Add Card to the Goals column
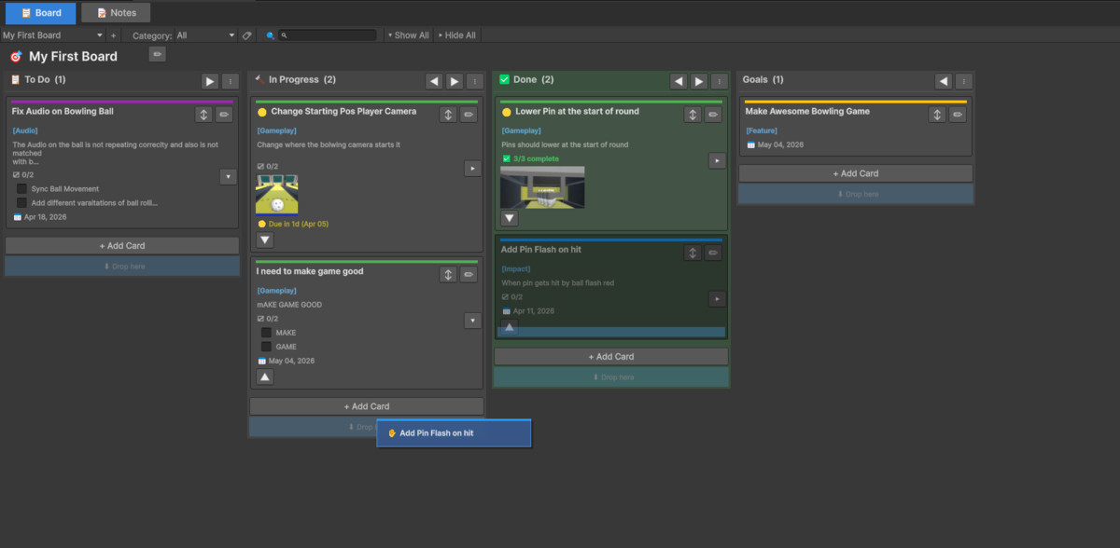This screenshot has height=548, width=1120. 856,173
